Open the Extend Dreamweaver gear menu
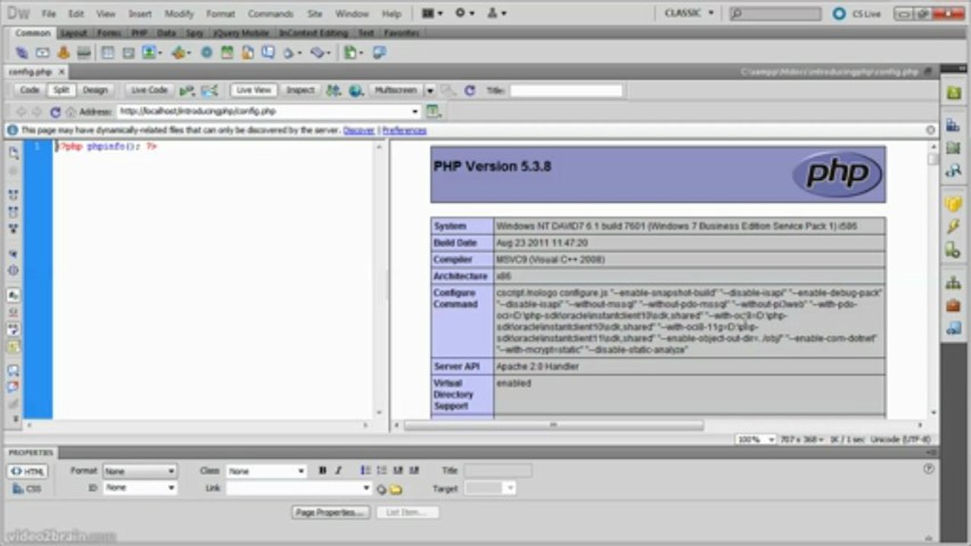Image resolution: width=971 pixels, height=546 pixels. click(464, 14)
